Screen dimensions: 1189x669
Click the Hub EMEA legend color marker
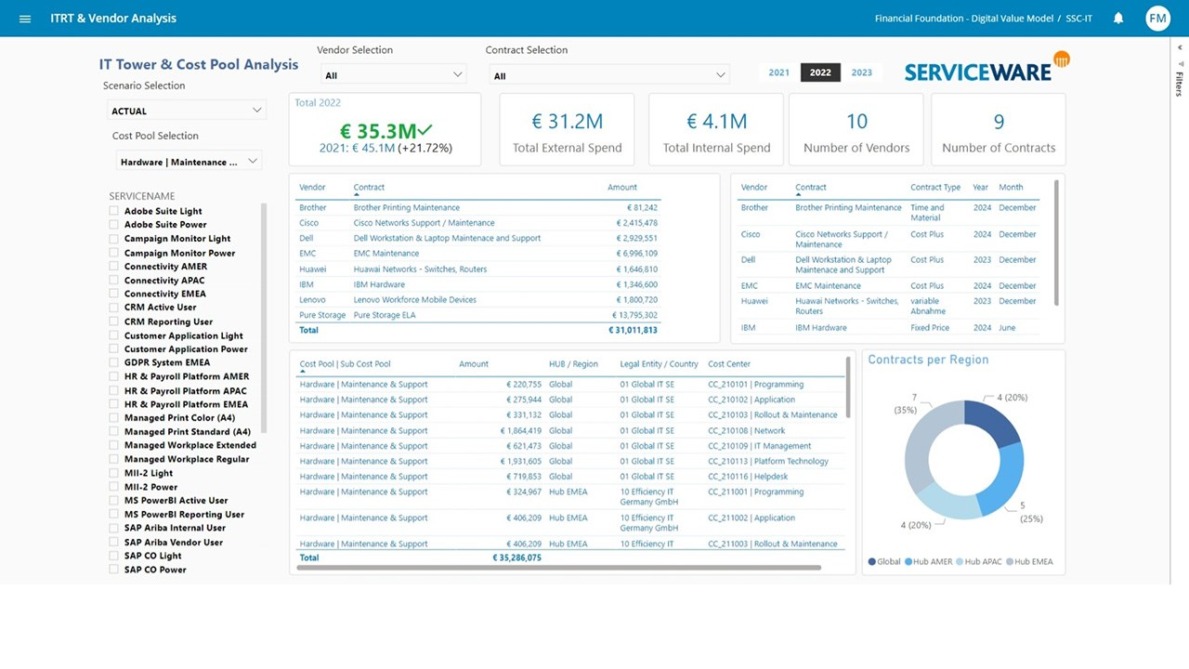[x=1010, y=562]
